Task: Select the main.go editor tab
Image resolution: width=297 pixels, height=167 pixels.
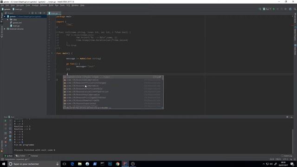Action: tap(54, 13)
